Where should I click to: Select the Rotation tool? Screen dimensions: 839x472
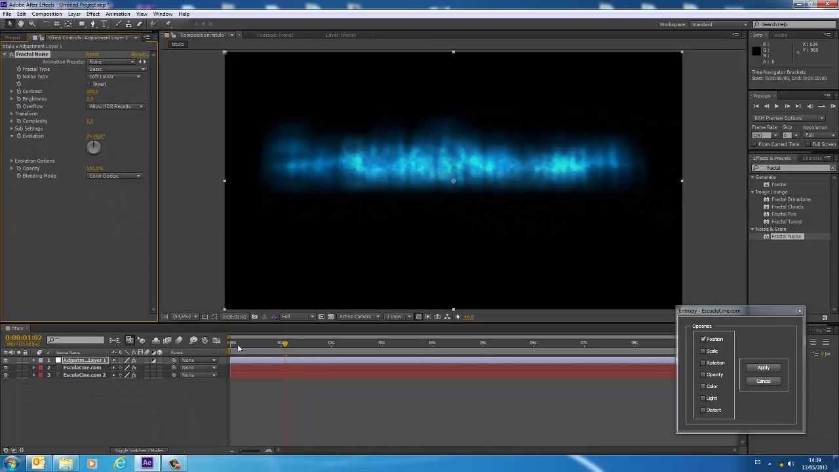(x=46, y=24)
